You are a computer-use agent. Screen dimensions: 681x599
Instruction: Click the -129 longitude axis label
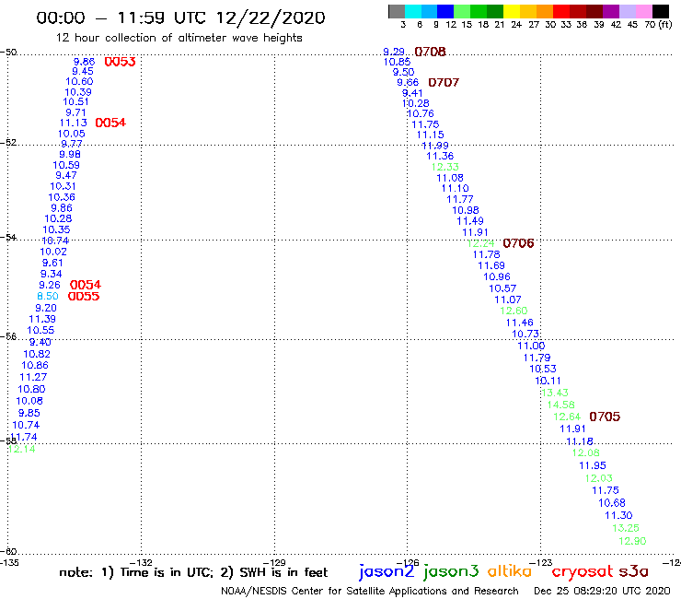(274, 563)
